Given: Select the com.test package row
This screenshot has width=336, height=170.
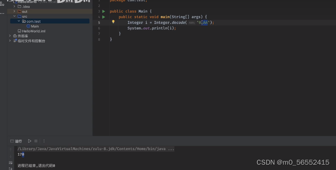Looking at the screenshot, I should tap(50, 21).
